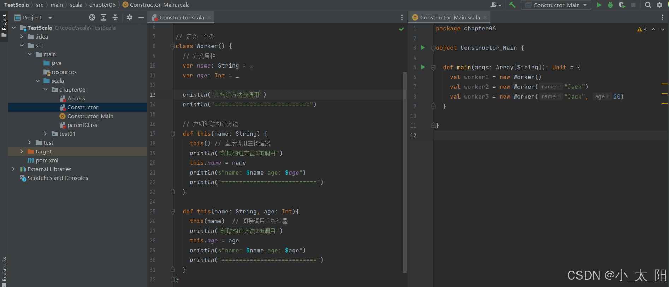Click the Build project hammer icon
The height and width of the screenshot is (287, 669).
(512, 5)
